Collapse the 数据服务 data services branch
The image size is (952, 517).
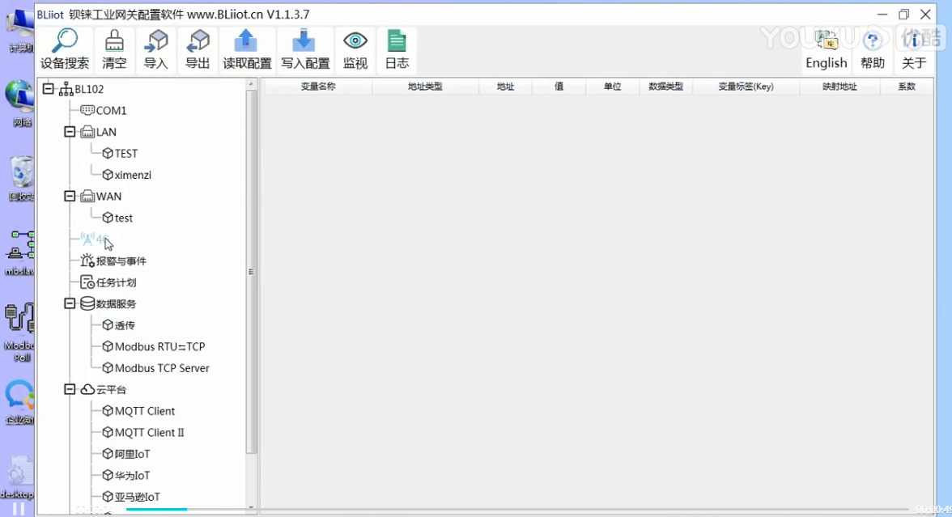point(70,303)
